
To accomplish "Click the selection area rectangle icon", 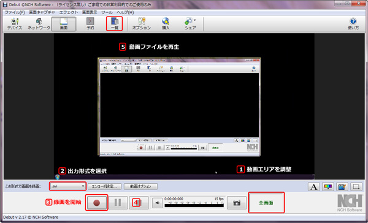I will pos(356,187).
